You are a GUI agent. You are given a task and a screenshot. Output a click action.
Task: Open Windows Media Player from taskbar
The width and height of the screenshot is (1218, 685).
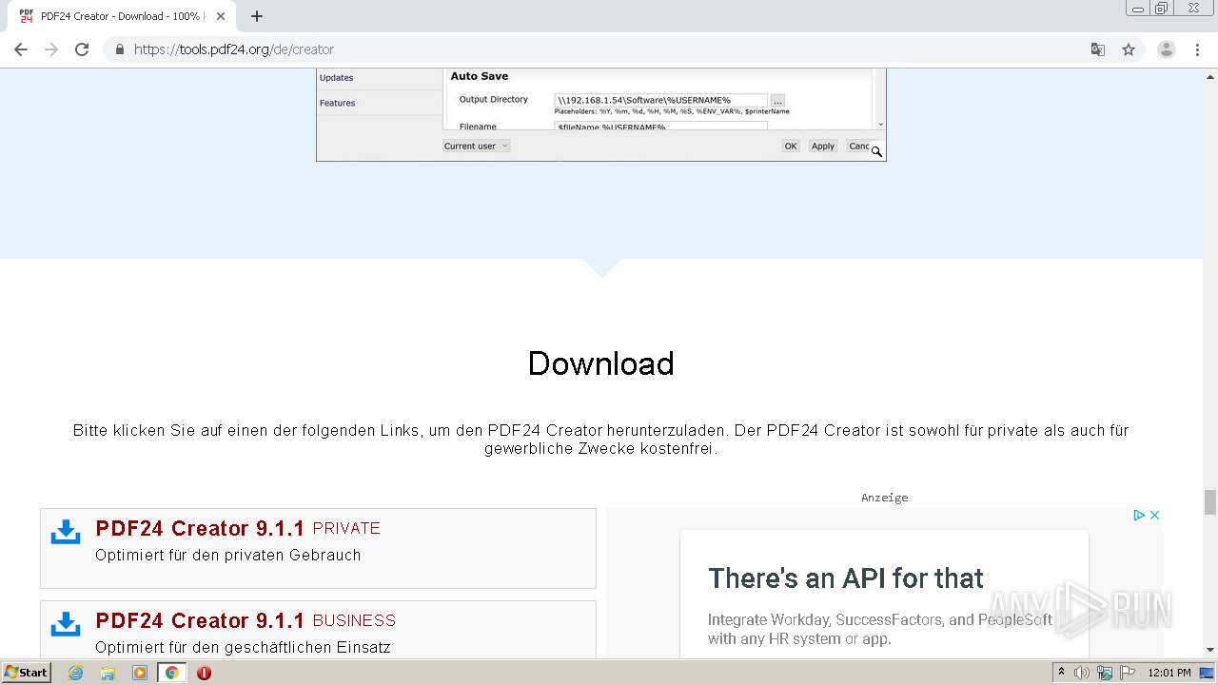tap(140, 673)
